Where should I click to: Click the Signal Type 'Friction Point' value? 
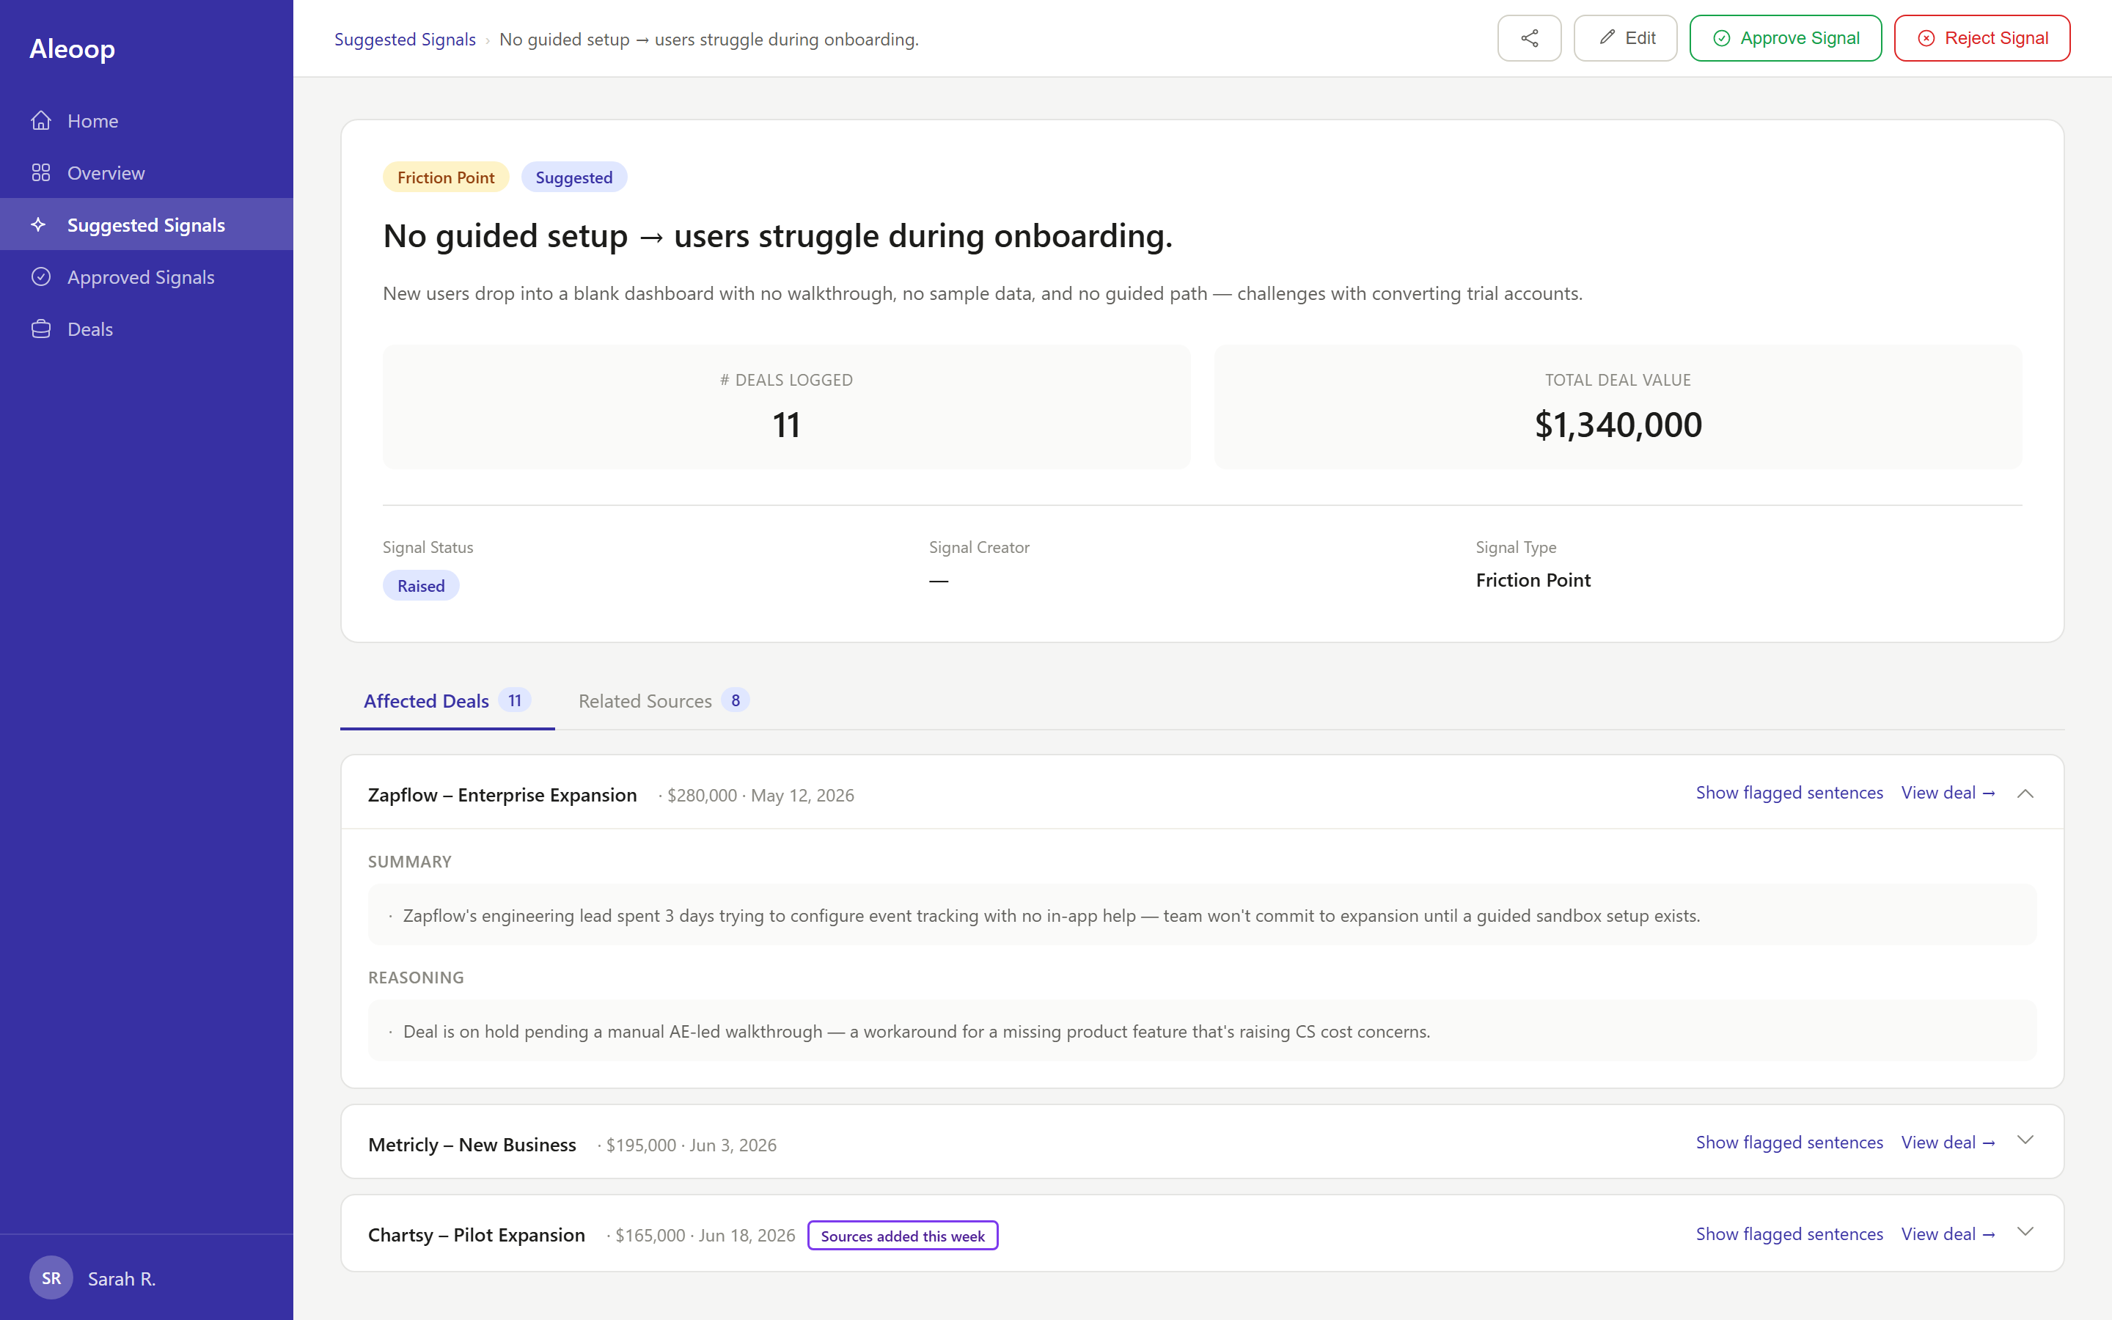tap(1533, 579)
